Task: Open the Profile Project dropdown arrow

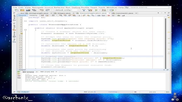Action: point(116,10)
